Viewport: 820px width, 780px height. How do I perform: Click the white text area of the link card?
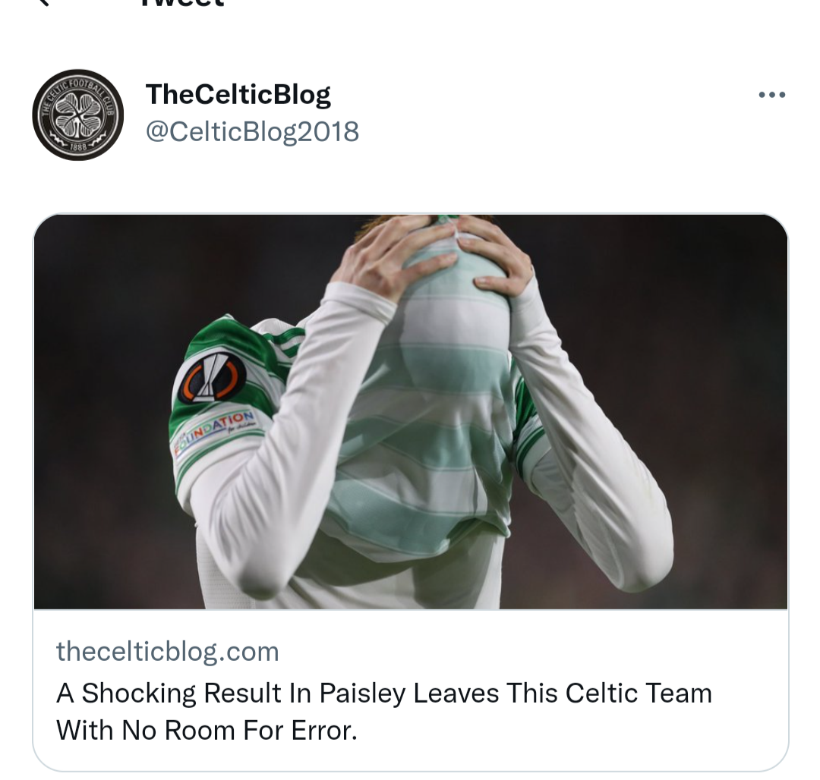411,690
